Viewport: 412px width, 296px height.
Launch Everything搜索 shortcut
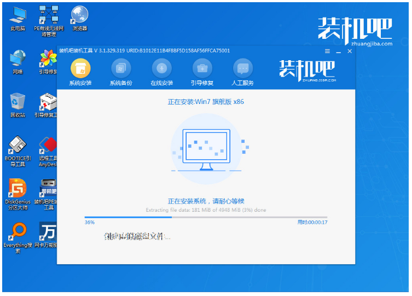[x=18, y=238]
